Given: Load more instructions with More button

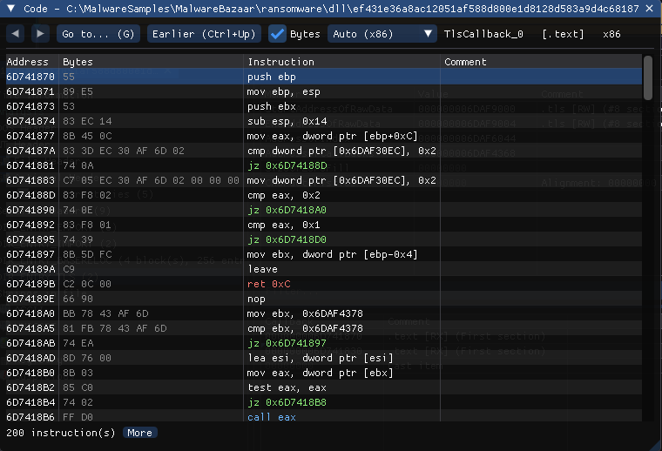Looking at the screenshot, I should pyautogui.click(x=139, y=433).
